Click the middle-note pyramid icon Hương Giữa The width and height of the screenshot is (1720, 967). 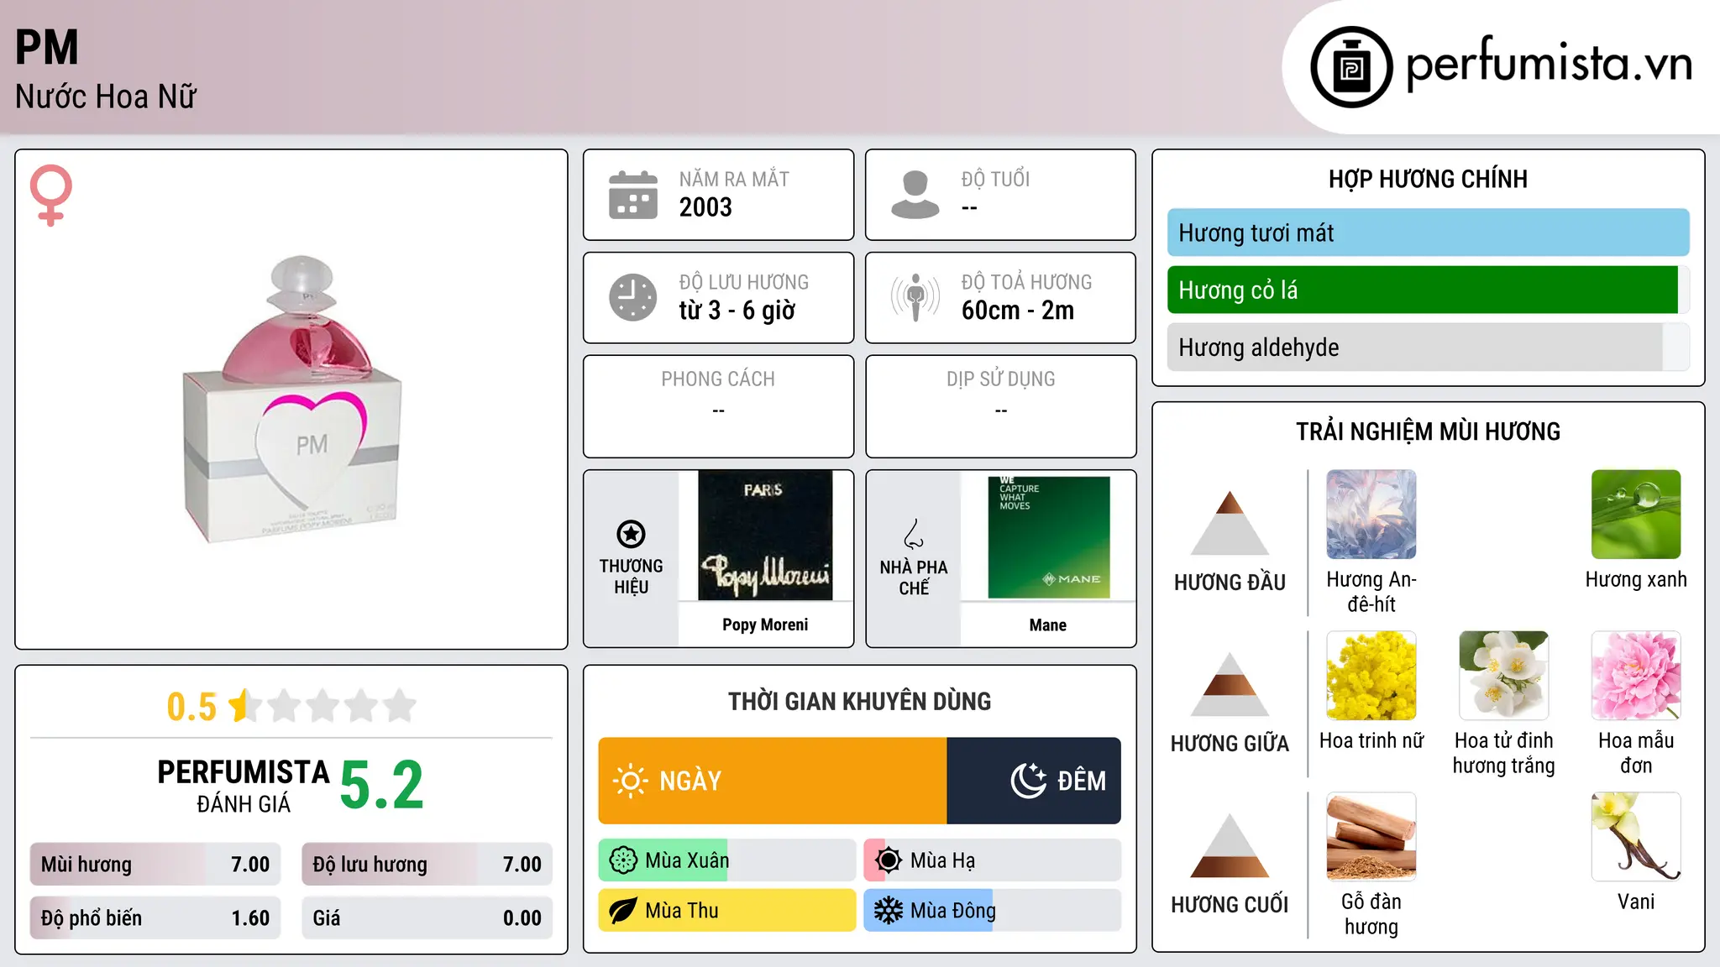tap(1230, 683)
